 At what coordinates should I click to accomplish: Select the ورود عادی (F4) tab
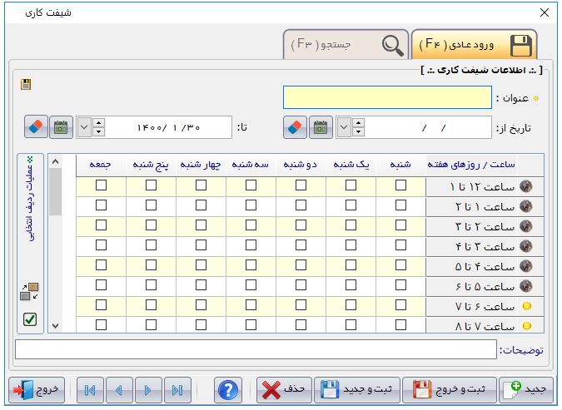click(x=474, y=45)
